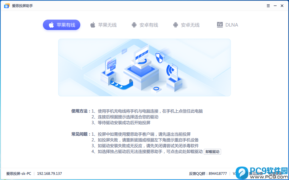Click the 卸载驱动 button
Image resolution: width=289 pixels, height=180 pixels.
[x=212, y=152]
